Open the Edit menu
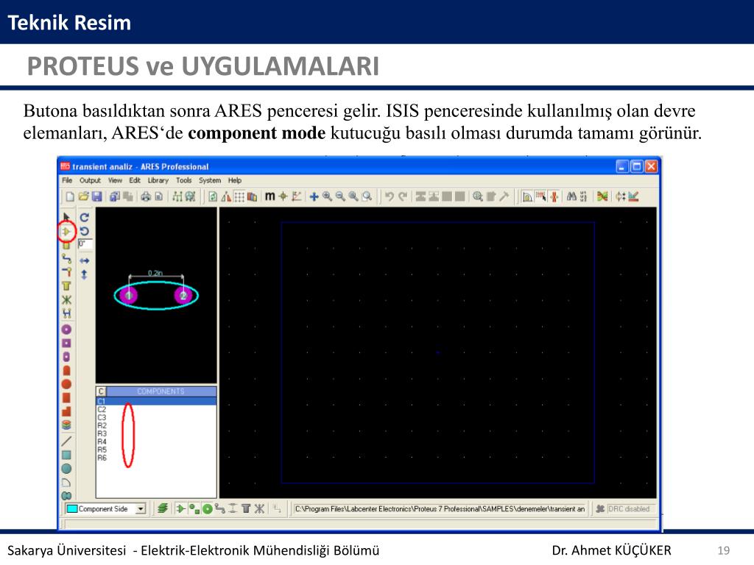The image size is (754, 565). [135, 180]
